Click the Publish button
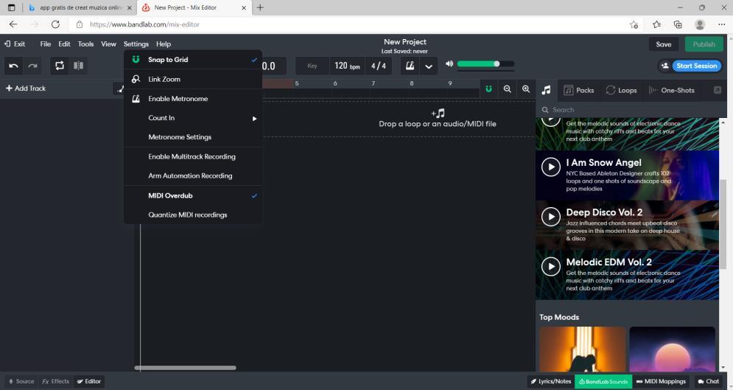Viewport: 733px width, 390px height. coord(704,44)
